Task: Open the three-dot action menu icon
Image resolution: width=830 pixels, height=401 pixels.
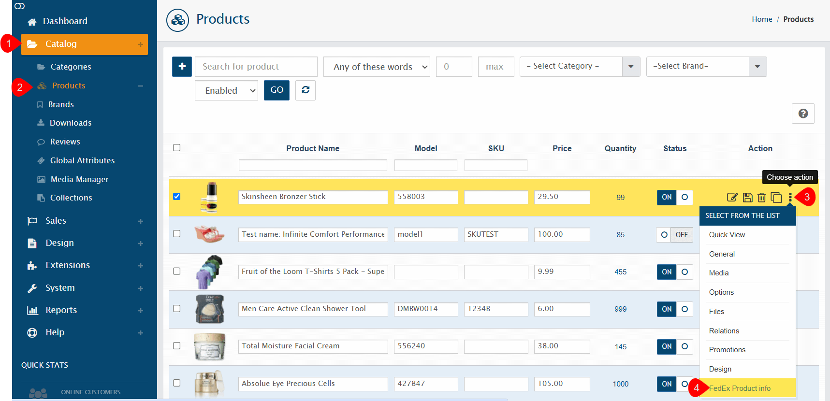Action: click(x=790, y=197)
